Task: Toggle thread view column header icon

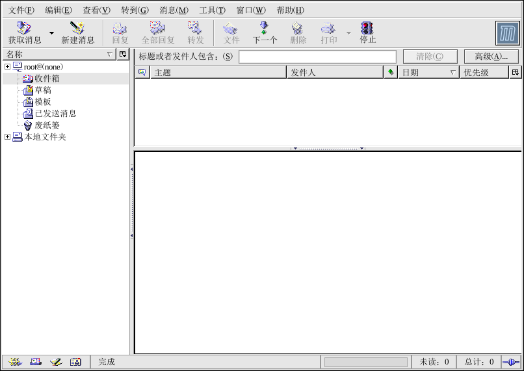Action: pyautogui.click(x=142, y=73)
